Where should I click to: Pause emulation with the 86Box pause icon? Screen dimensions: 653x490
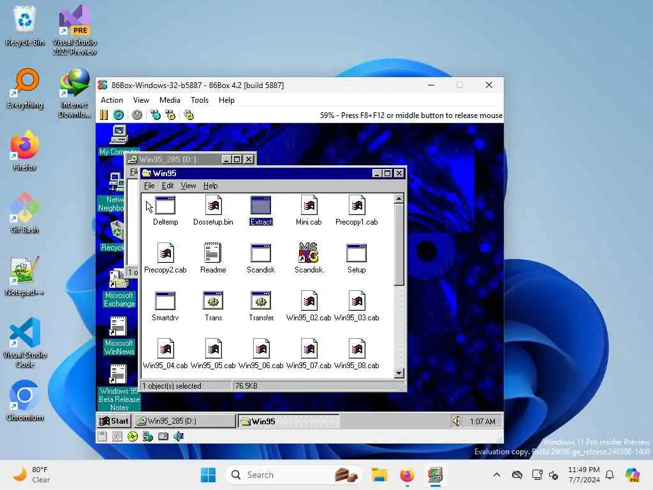(x=104, y=115)
